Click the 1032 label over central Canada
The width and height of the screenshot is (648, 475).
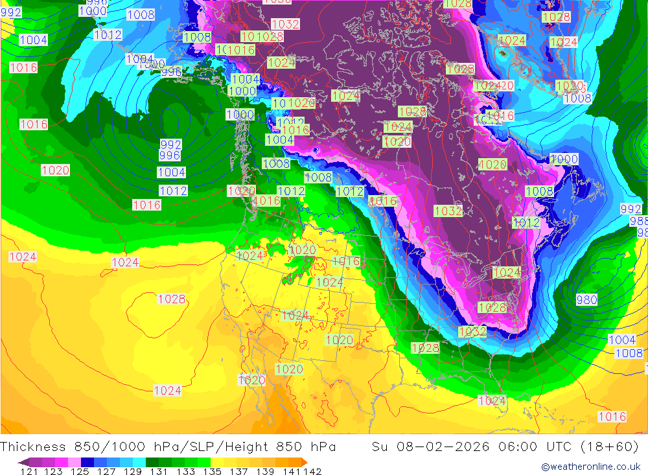(x=448, y=211)
